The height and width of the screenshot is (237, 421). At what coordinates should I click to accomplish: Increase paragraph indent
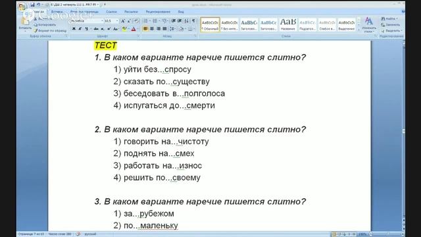pos(180,21)
